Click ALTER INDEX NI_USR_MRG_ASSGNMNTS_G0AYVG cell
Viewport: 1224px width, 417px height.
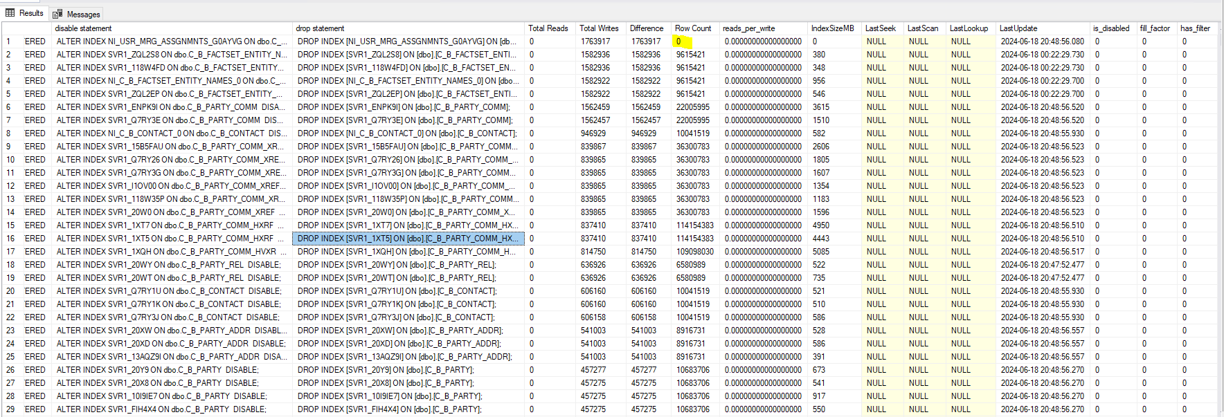pyautogui.click(x=172, y=41)
